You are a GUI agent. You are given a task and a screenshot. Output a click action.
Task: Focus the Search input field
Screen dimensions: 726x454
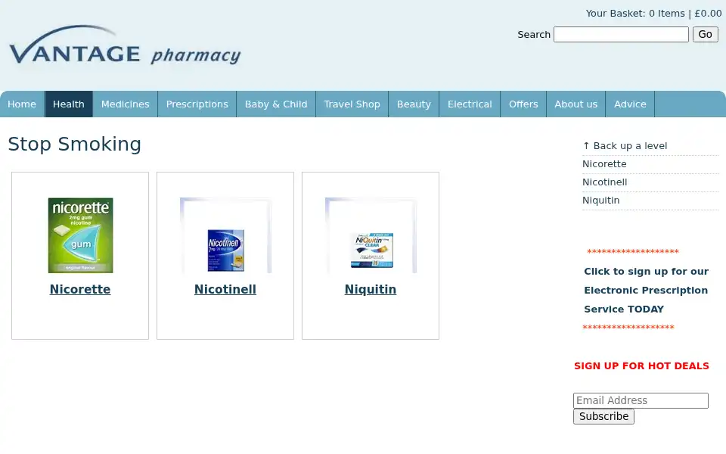coord(621,34)
